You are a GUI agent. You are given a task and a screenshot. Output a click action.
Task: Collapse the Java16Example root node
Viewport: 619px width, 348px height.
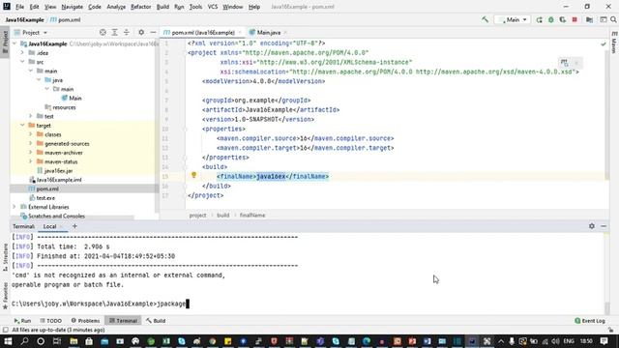15,43
